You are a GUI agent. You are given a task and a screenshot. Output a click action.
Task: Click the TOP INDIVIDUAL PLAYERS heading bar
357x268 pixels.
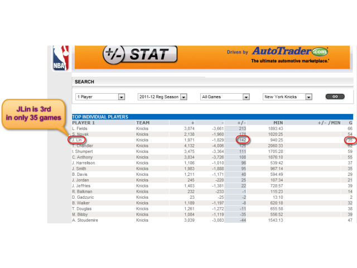(x=213, y=117)
